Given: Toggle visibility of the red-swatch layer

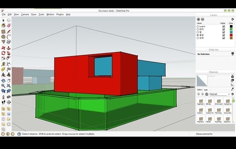Looking at the screenshot, I should click(x=224, y=35).
